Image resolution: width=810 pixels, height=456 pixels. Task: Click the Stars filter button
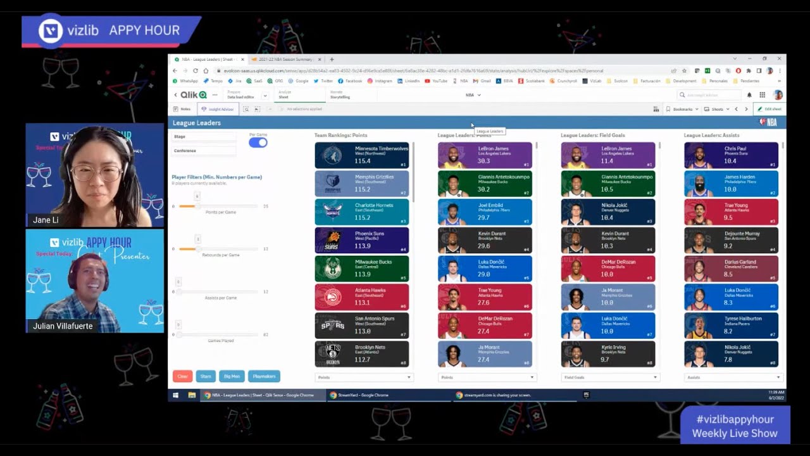206,376
